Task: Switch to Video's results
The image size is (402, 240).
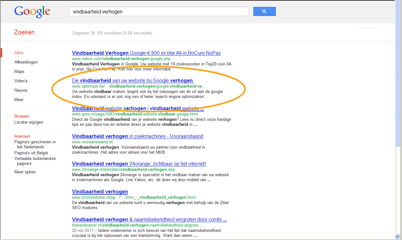Action: (21, 81)
